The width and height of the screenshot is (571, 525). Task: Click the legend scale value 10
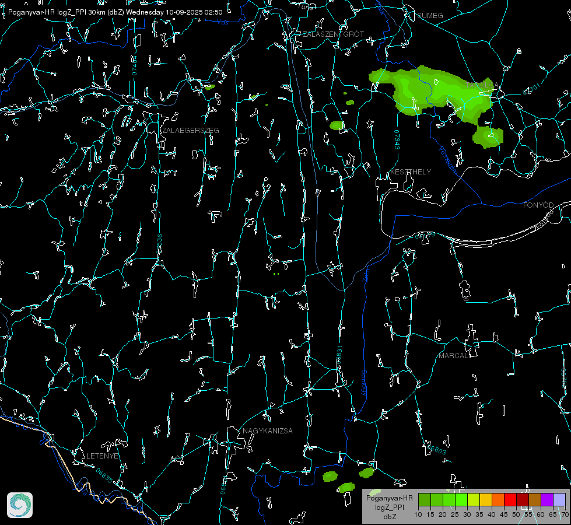[x=418, y=514]
